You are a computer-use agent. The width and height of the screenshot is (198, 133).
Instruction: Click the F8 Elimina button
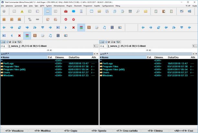pyautogui.click(x=155, y=131)
